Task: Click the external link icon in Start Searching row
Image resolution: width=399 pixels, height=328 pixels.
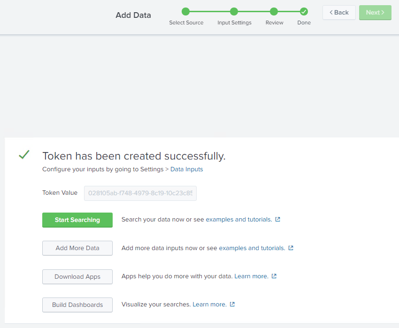Action: [277, 220]
